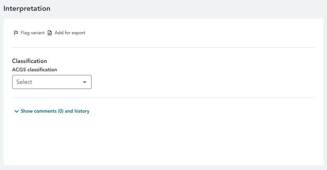Choose a classification via the Select combo box
This screenshot has width=327, height=170.
[x=52, y=82]
